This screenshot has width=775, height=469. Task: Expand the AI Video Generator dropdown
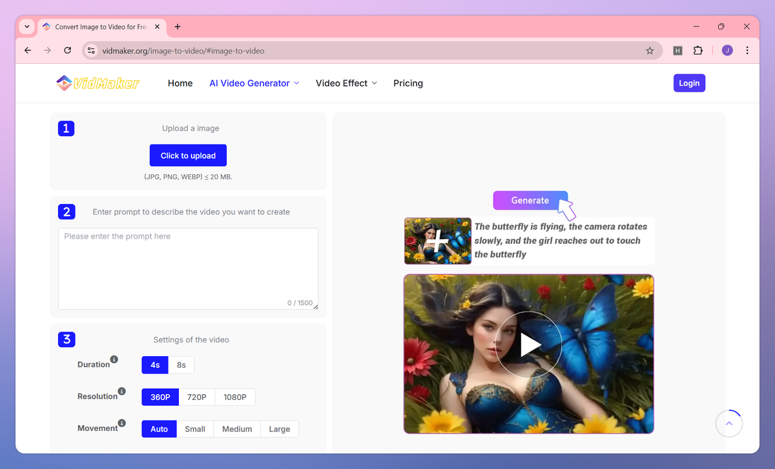click(254, 83)
